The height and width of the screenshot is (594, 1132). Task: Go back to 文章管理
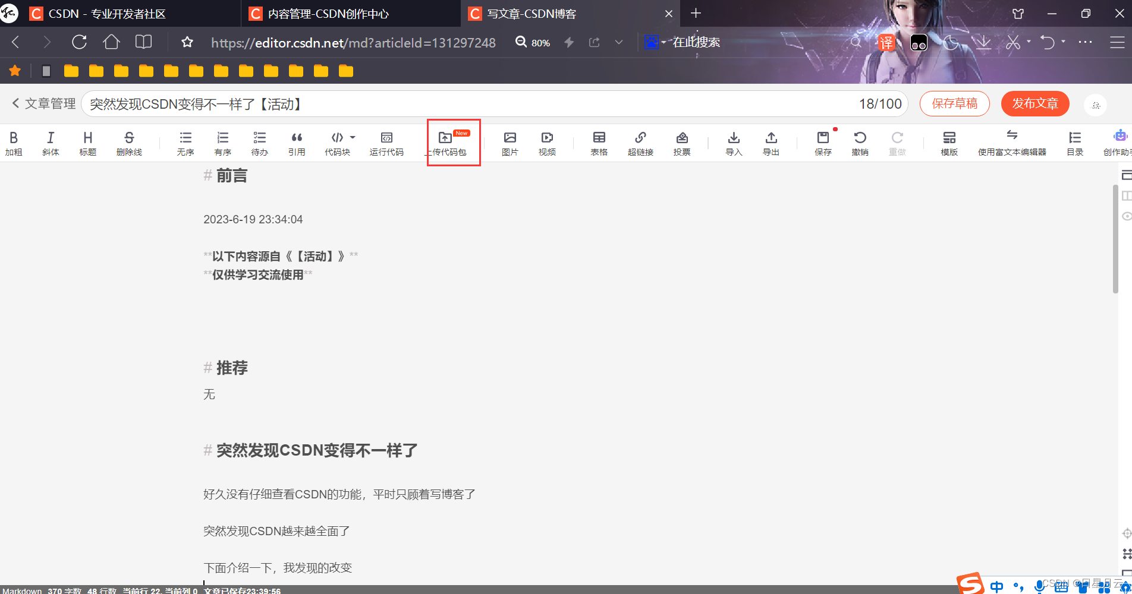point(44,103)
